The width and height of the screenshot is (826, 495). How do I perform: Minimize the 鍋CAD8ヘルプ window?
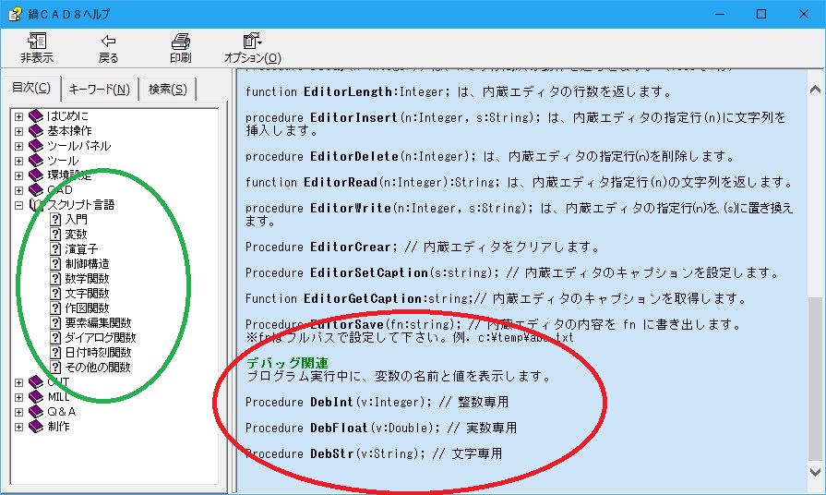point(720,14)
